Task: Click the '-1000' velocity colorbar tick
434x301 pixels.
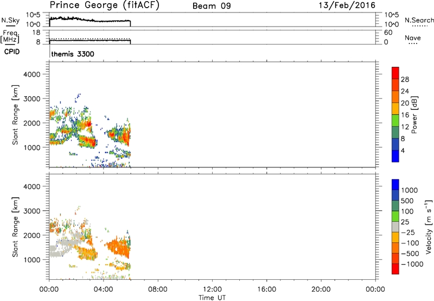Action: pos(412,264)
